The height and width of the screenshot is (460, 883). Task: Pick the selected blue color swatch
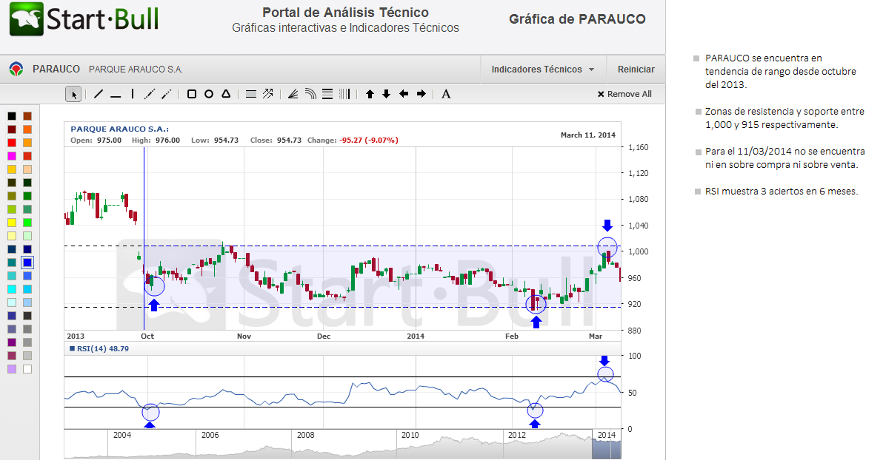tap(27, 262)
